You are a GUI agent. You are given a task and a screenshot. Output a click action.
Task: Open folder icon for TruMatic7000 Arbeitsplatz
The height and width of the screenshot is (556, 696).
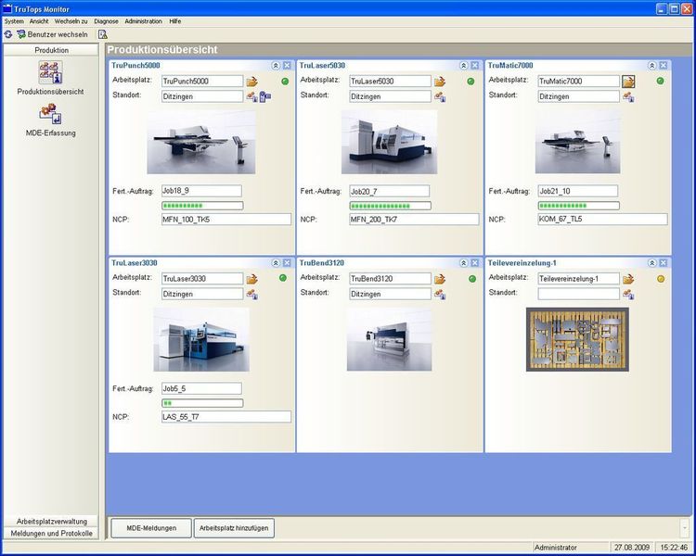point(628,82)
